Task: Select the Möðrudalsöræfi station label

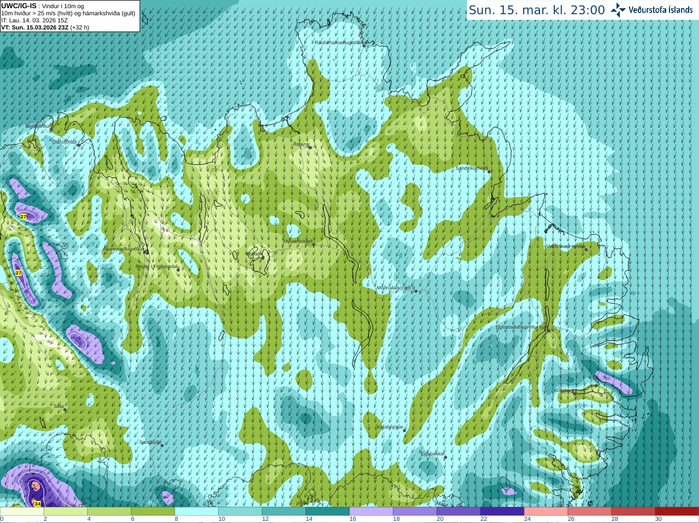Action: tap(396, 288)
